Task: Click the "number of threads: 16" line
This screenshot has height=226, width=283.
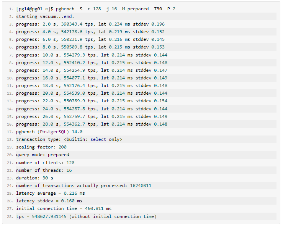Action: (44, 170)
